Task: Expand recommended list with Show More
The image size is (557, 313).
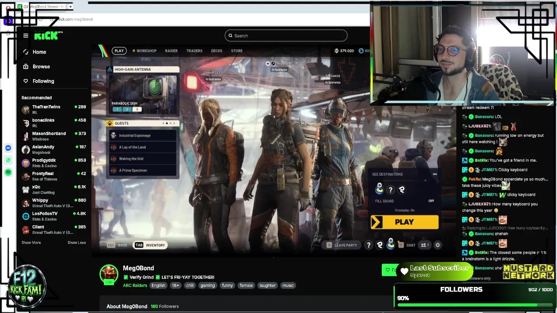Action: point(31,243)
